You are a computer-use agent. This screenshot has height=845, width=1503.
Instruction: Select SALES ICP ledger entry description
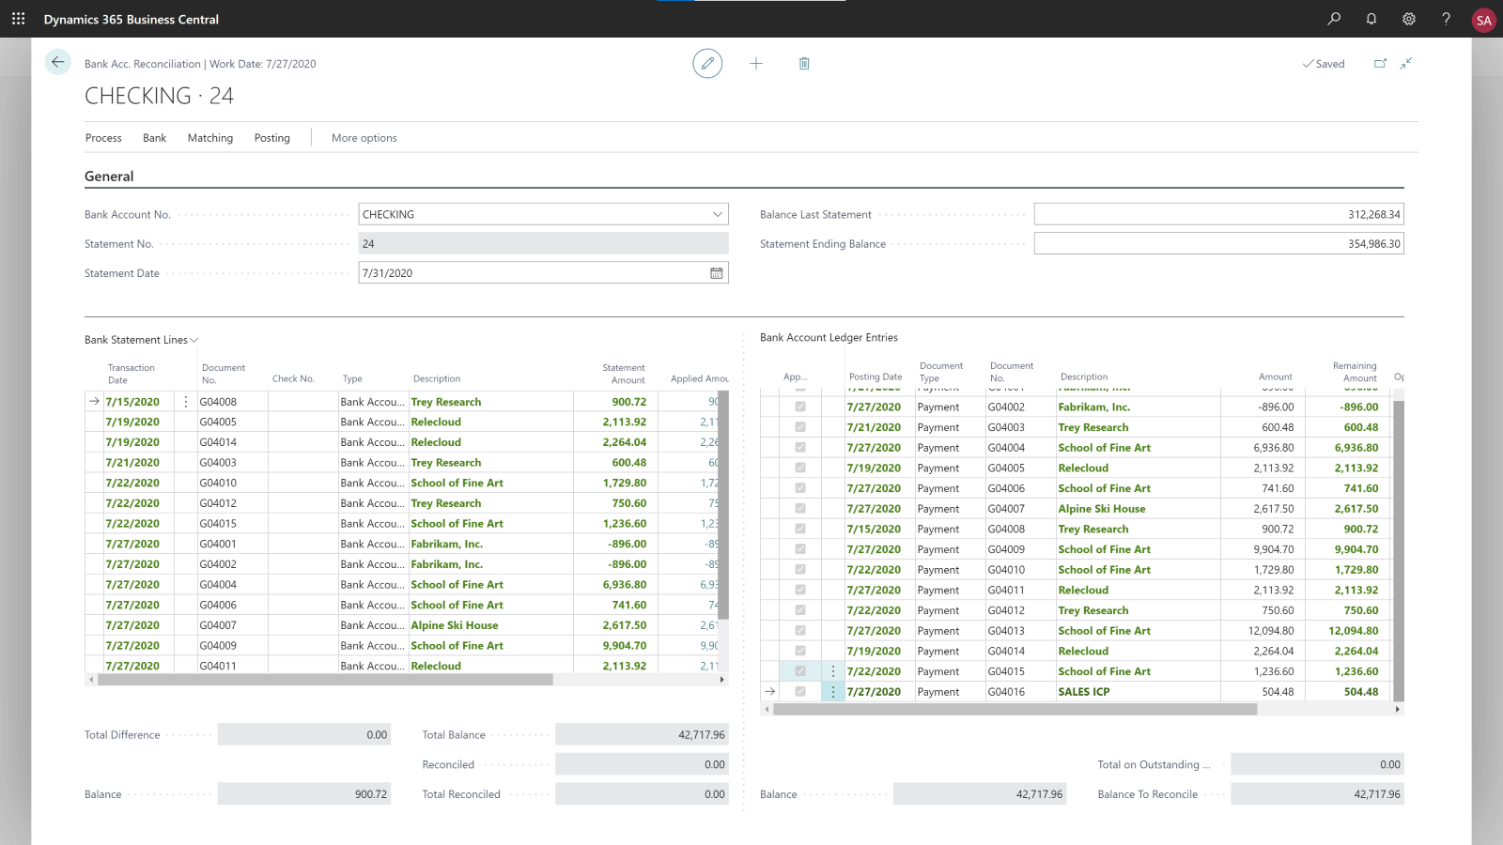pos(1084,692)
